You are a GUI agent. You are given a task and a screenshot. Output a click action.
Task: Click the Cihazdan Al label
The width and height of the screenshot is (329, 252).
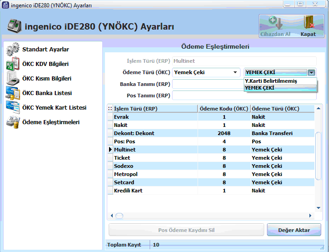(x=275, y=34)
